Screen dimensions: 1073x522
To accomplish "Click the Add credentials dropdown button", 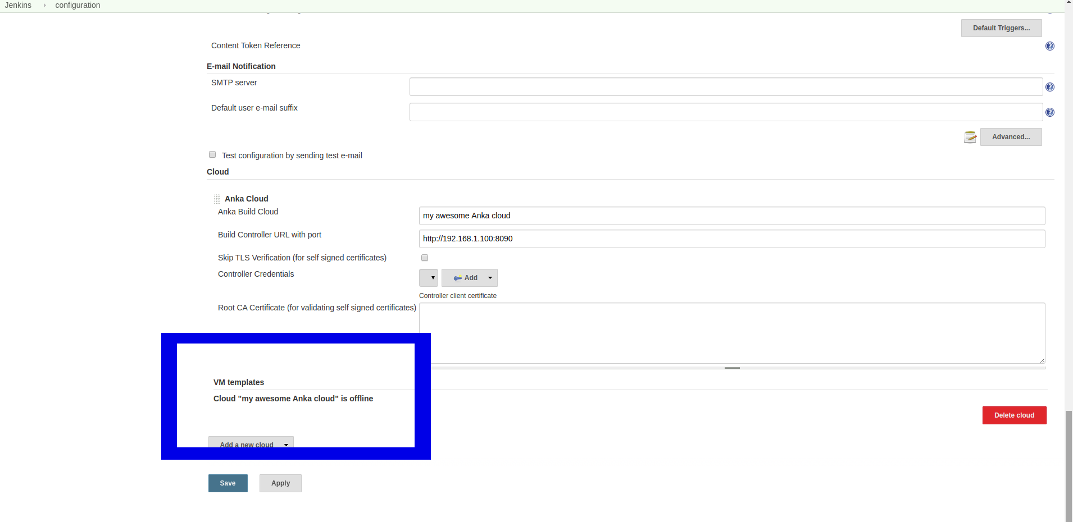I will point(470,278).
